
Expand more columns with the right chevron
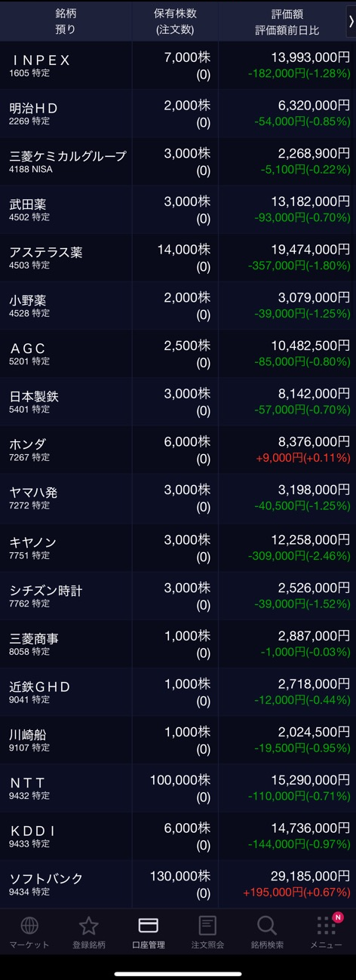[351, 22]
